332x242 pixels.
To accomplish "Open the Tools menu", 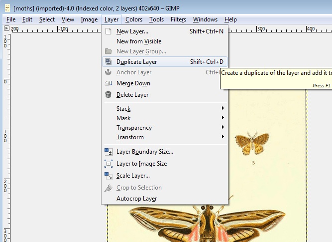I will (x=156, y=19).
